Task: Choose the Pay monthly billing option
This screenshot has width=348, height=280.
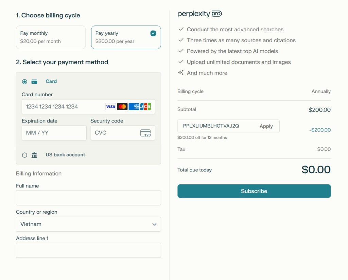Action: pos(51,37)
